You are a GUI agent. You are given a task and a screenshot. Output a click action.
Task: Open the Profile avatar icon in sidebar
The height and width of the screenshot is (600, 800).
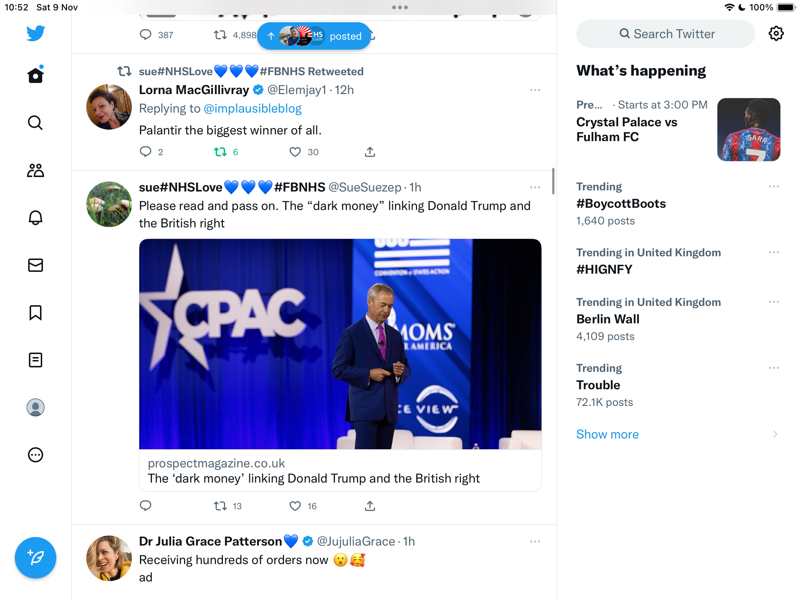36,407
